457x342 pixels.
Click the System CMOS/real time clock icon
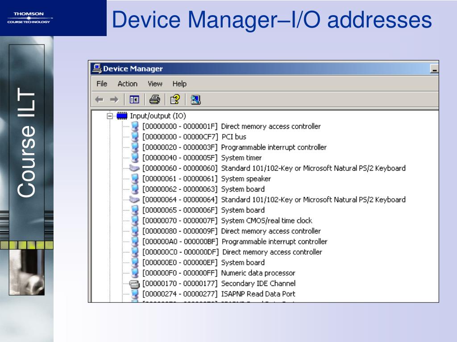pyautogui.click(x=135, y=220)
